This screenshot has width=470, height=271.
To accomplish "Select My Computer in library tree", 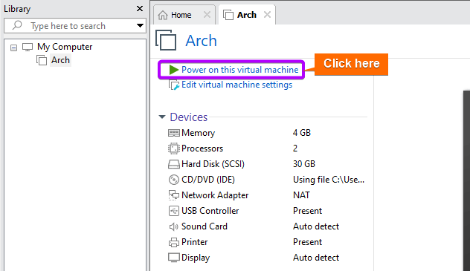I will click(x=65, y=47).
